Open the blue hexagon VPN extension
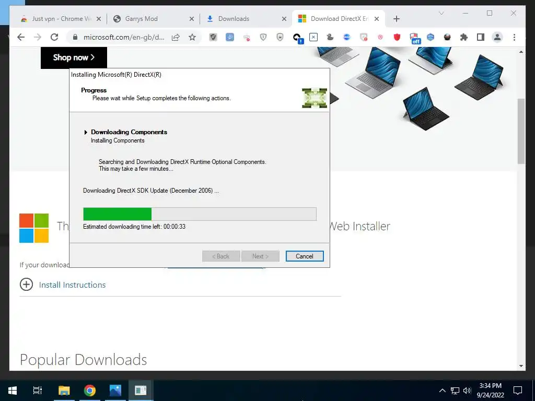Viewport: 535px width, 401px height. (431, 37)
